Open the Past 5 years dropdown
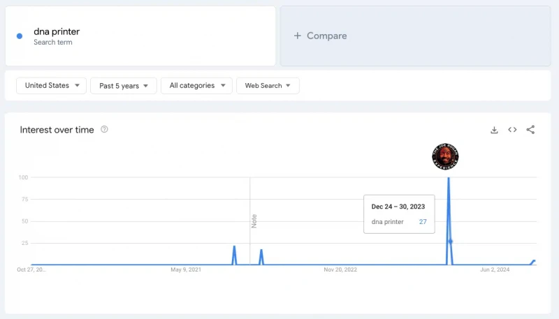Viewport: 559px width, 319px height. pyautogui.click(x=124, y=86)
